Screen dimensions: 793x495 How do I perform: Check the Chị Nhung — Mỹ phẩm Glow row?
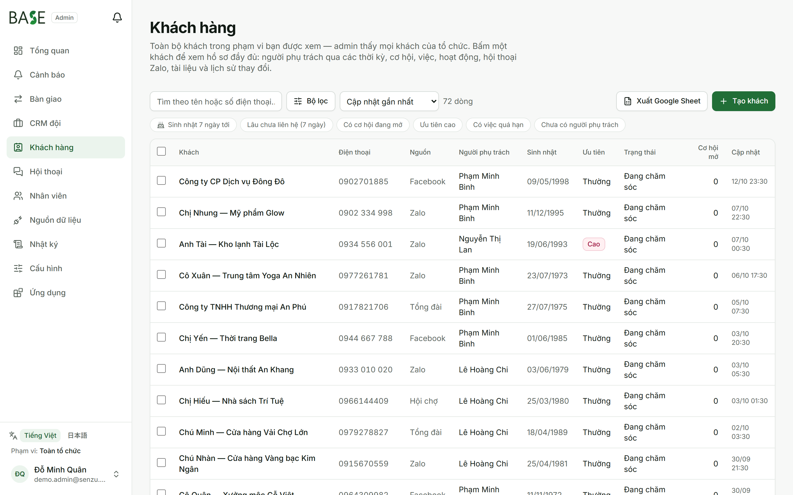pos(161,212)
